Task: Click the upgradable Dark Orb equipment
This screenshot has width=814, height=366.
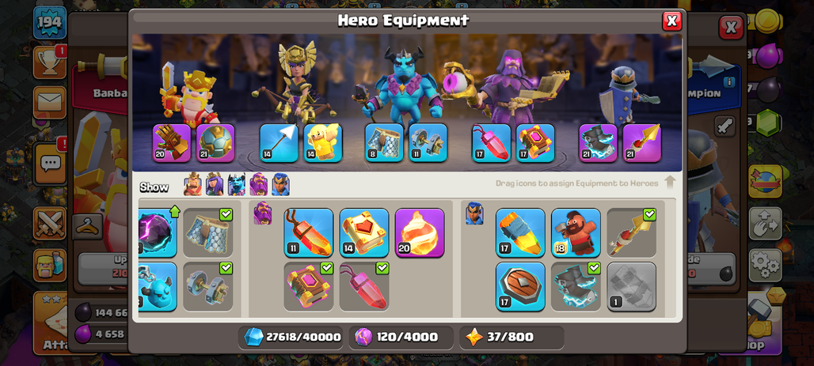Action: (x=158, y=232)
